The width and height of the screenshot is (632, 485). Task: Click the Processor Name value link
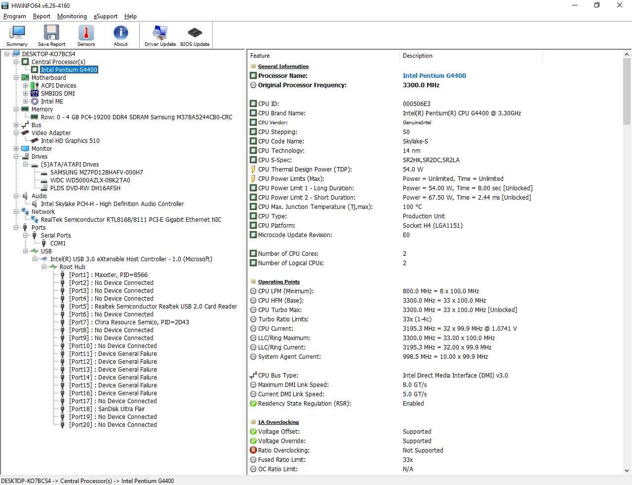434,75
